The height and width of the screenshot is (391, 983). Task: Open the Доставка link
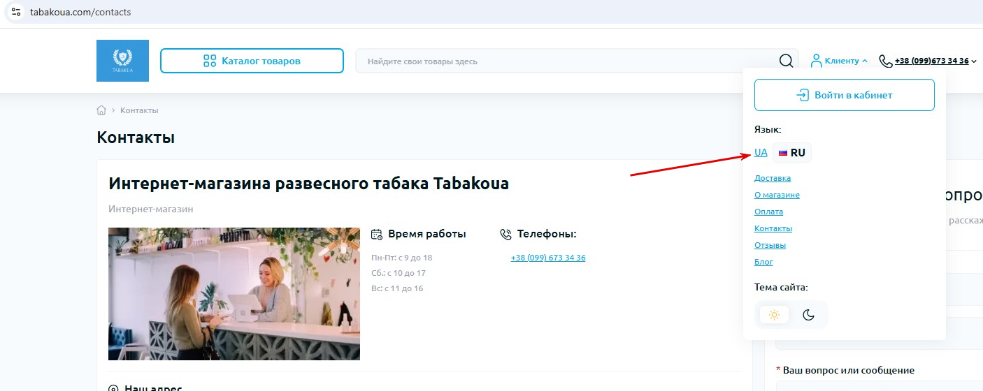click(x=773, y=178)
